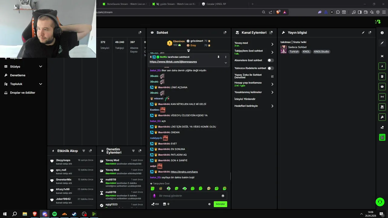This screenshot has width=388, height=218.
Task: Collapse the chat leaderboard arrow
Action: pyautogui.click(x=188, y=51)
